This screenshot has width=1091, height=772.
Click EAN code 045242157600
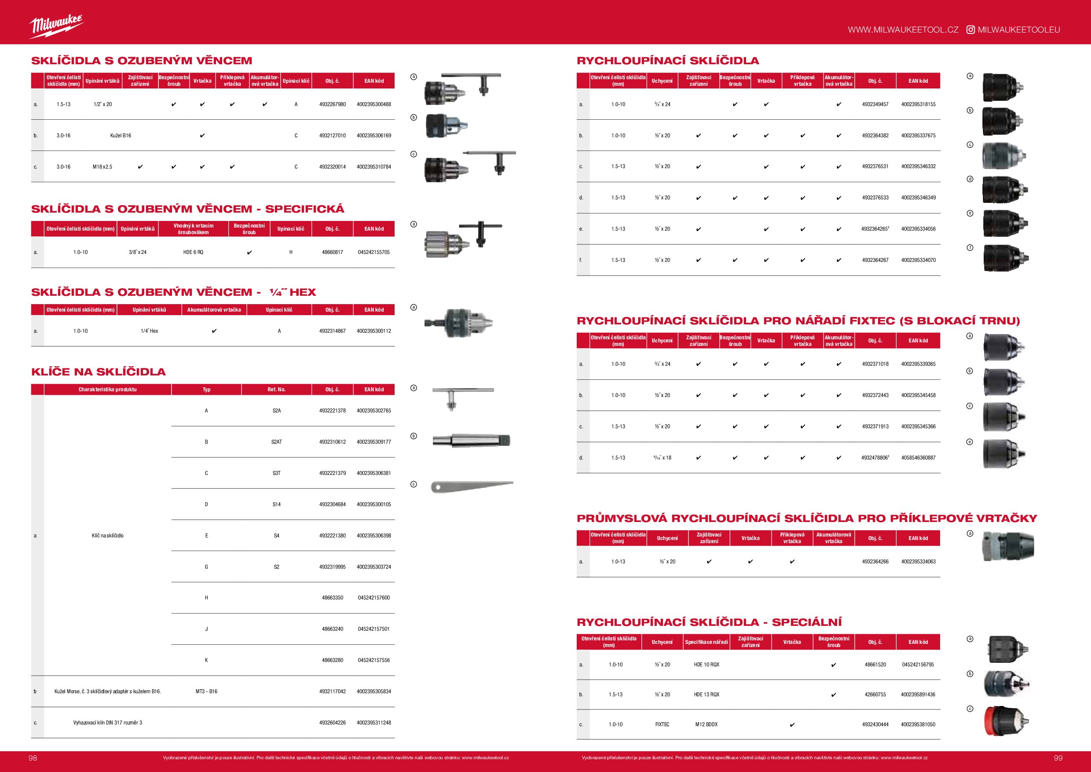(374, 598)
